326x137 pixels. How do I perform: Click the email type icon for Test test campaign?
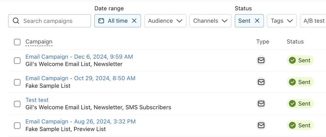pos(261,104)
